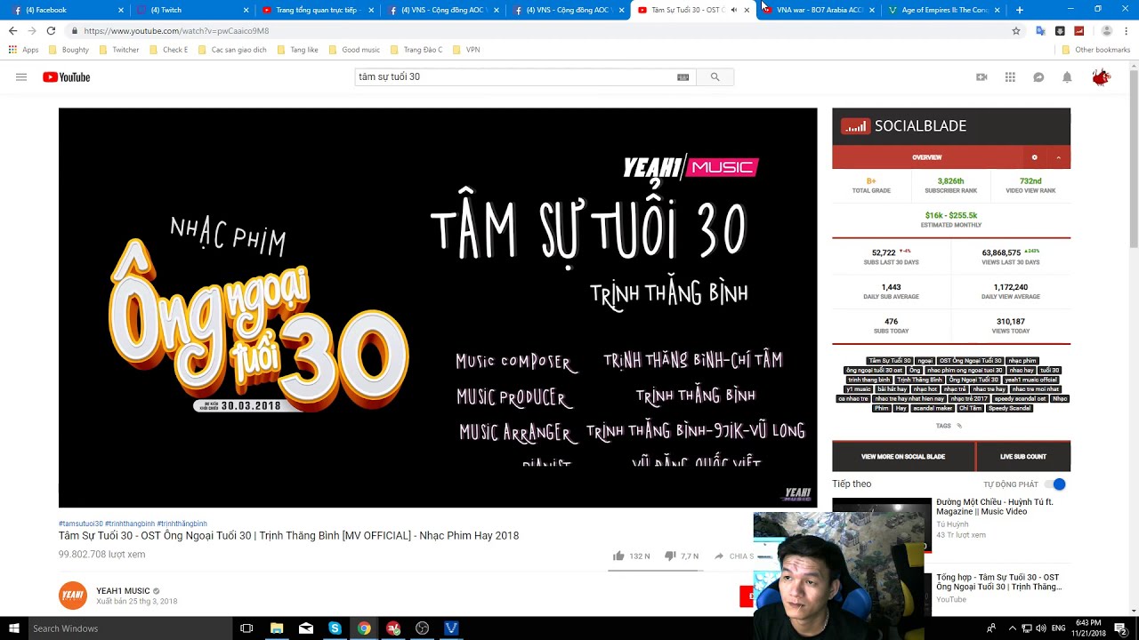Go to the YouTube home logo
Screen dimensions: 1139x640
point(67,77)
